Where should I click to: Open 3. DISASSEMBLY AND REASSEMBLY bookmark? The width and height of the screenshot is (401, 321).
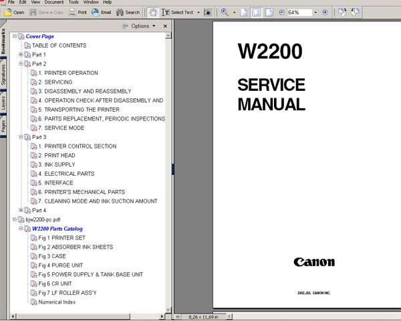click(85, 92)
